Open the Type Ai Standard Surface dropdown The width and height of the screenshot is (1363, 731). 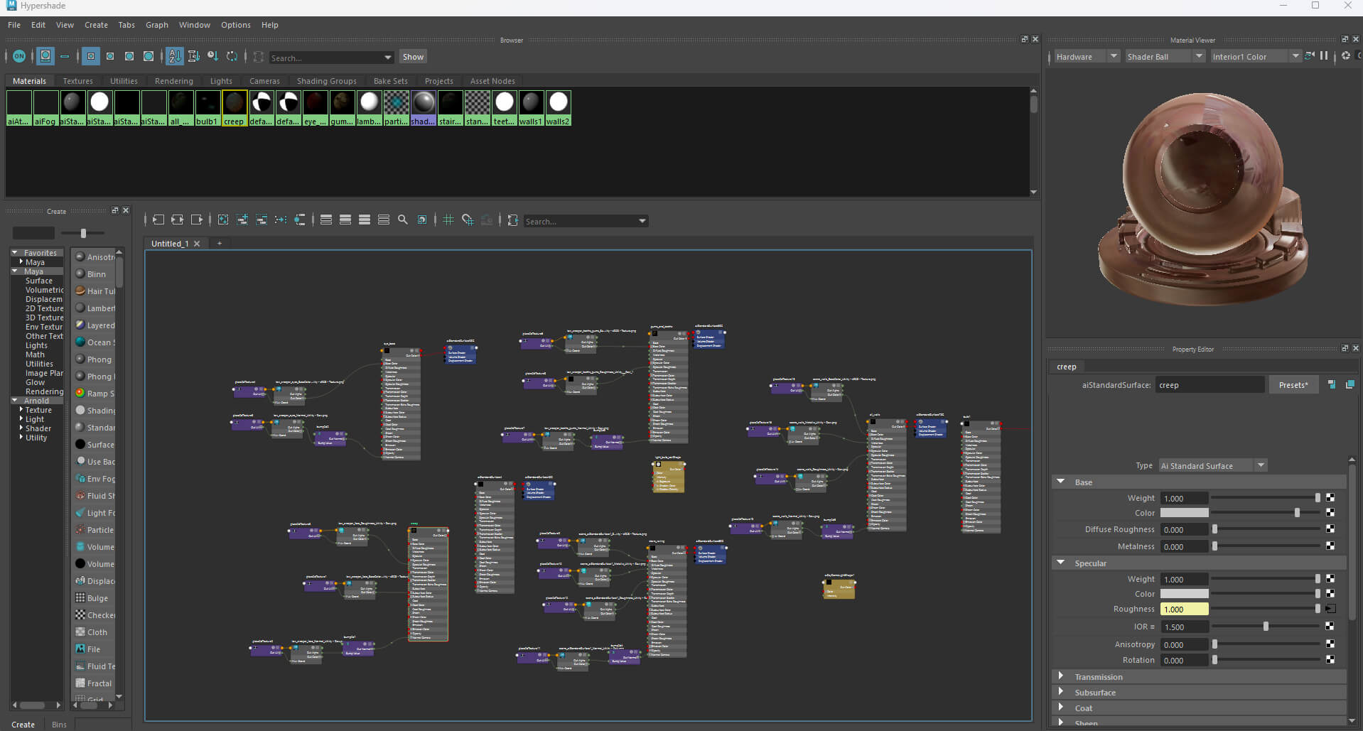tap(1213, 465)
